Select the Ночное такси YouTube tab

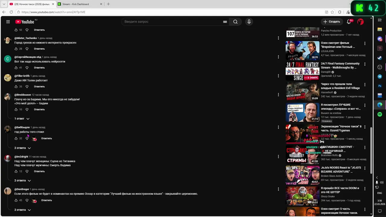click(x=32, y=4)
